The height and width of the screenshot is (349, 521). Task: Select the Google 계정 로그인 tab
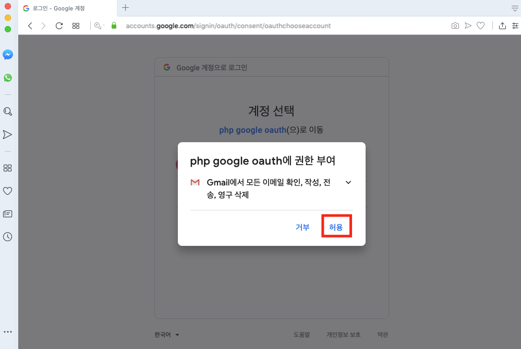tap(67, 8)
